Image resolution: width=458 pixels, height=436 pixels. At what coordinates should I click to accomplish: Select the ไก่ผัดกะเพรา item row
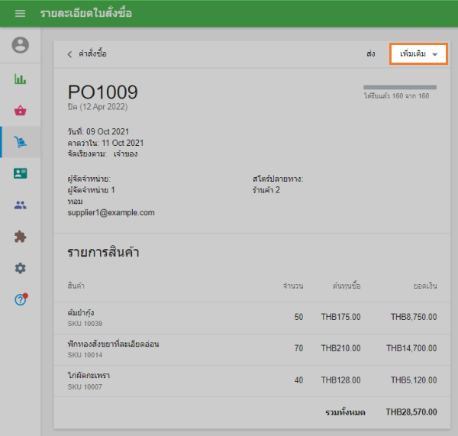[x=252, y=379]
